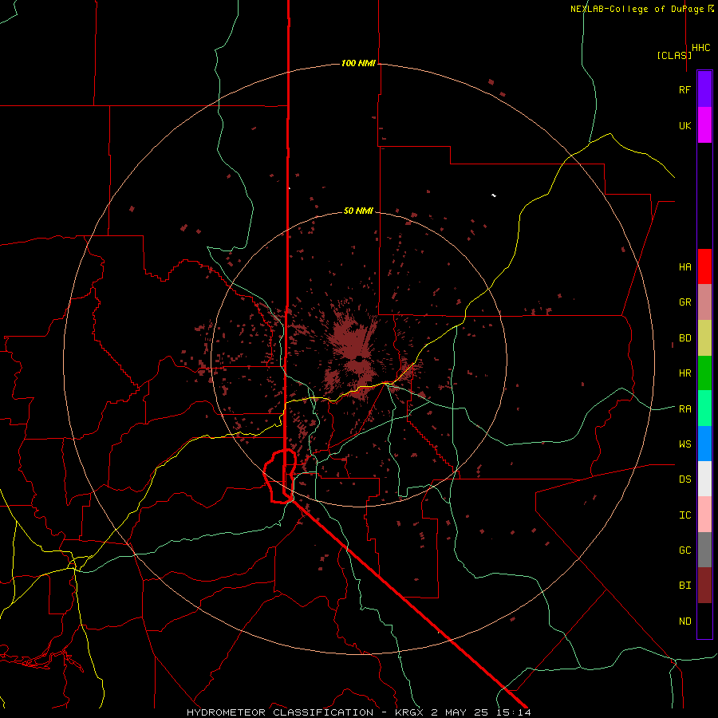Click the 'GR' legend label

click(684, 302)
